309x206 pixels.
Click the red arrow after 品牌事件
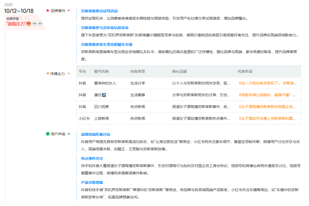coord(68,11)
